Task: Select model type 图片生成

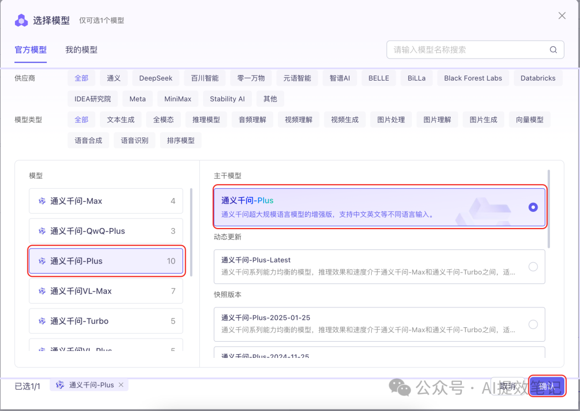Action: point(483,119)
